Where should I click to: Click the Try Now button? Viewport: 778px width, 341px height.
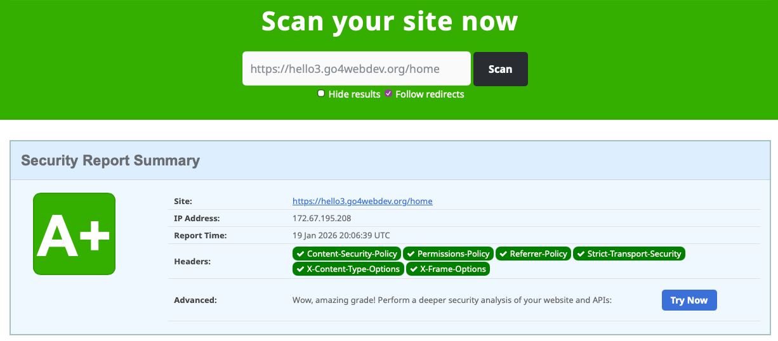689,300
